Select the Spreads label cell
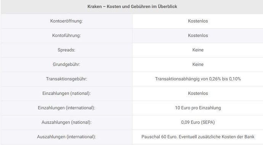The image size is (263, 145). 66,50
